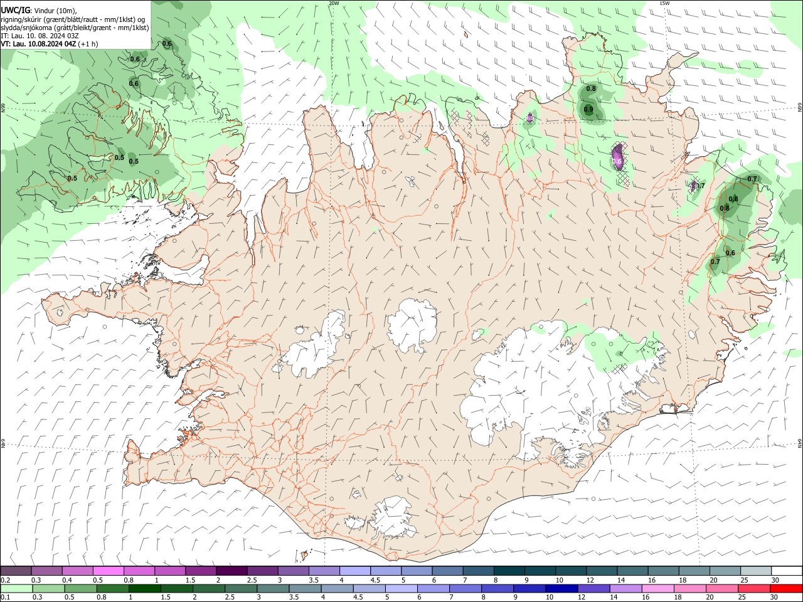Select the dusky purple 0.2 swatch, upper legend row

(x=16, y=571)
